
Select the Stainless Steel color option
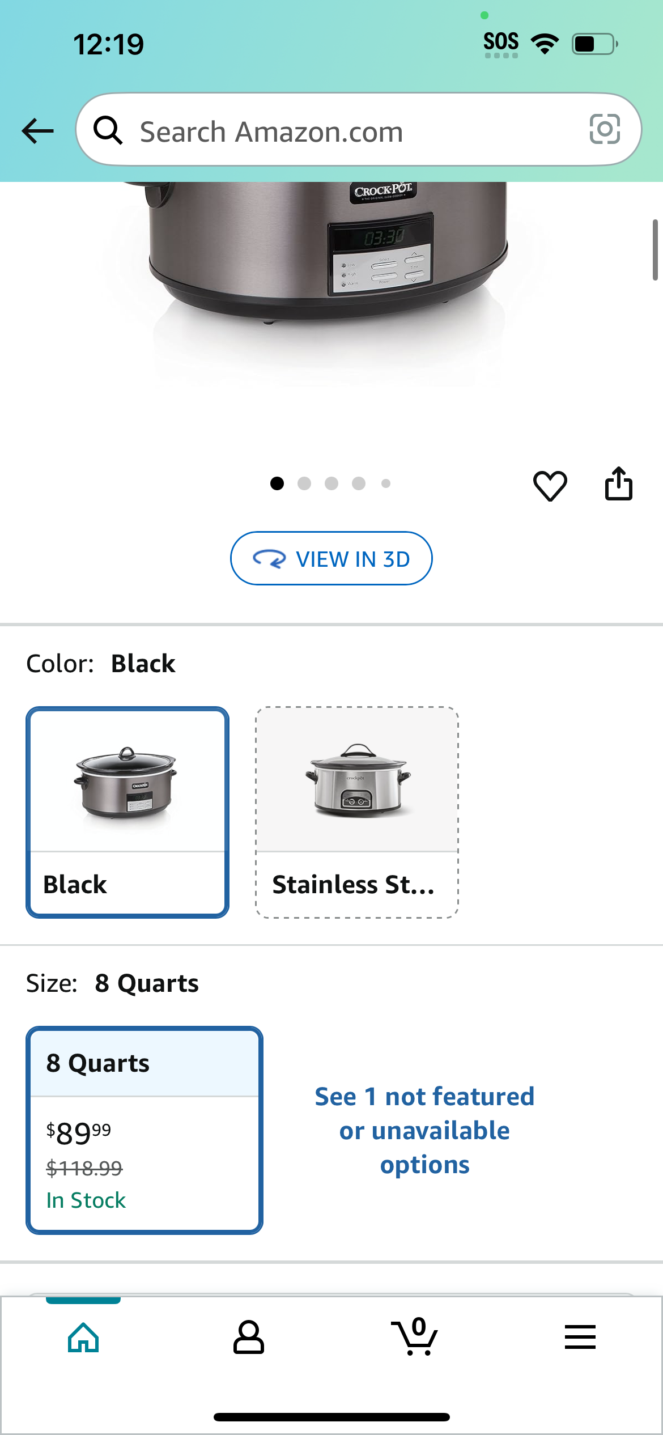tap(357, 812)
